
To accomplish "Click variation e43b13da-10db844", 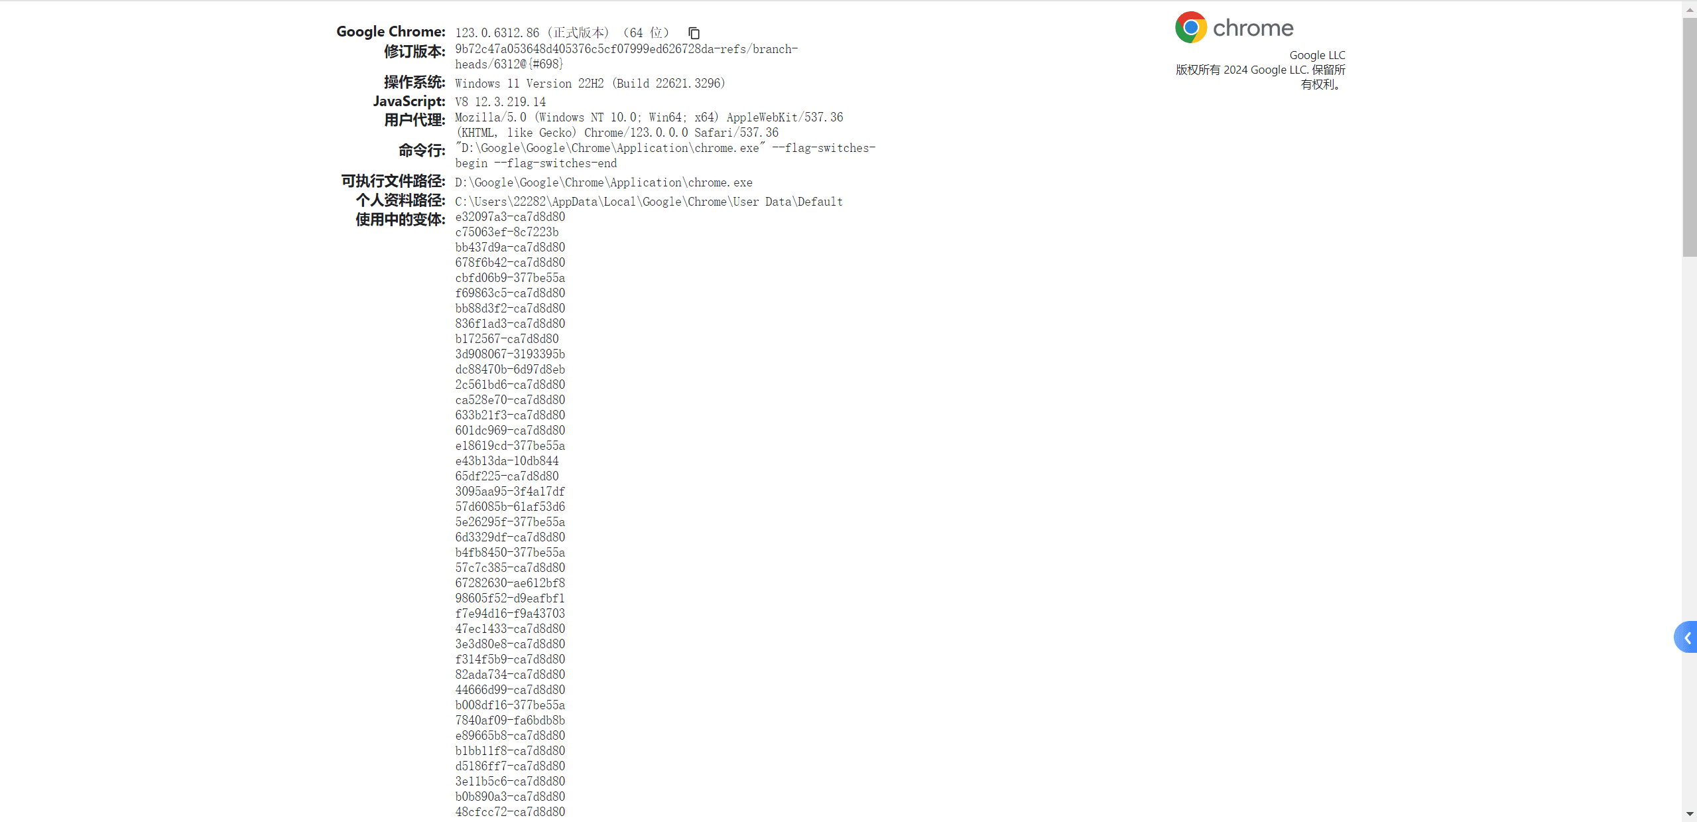I will pyautogui.click(x=507, y=461).
